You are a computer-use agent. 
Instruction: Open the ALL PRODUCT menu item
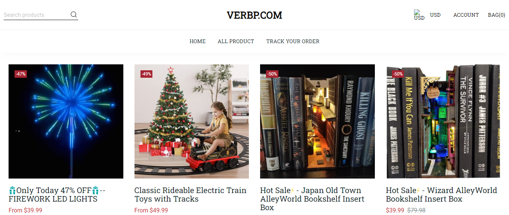click(236, 41)
